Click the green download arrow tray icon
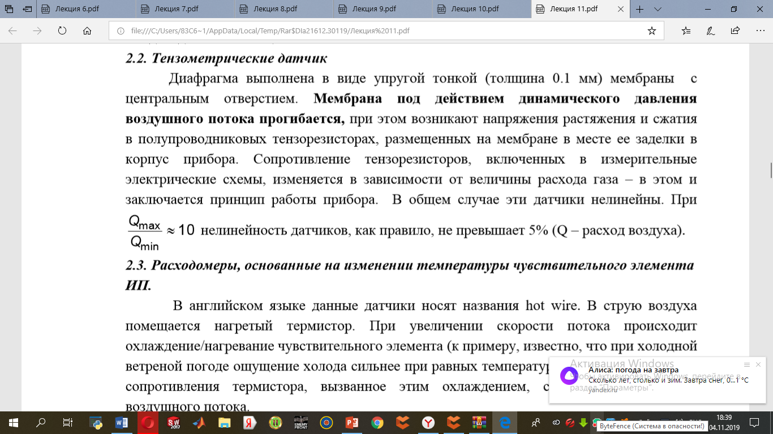The height and width of the screenshot is (434, 773). pos(583,423)
